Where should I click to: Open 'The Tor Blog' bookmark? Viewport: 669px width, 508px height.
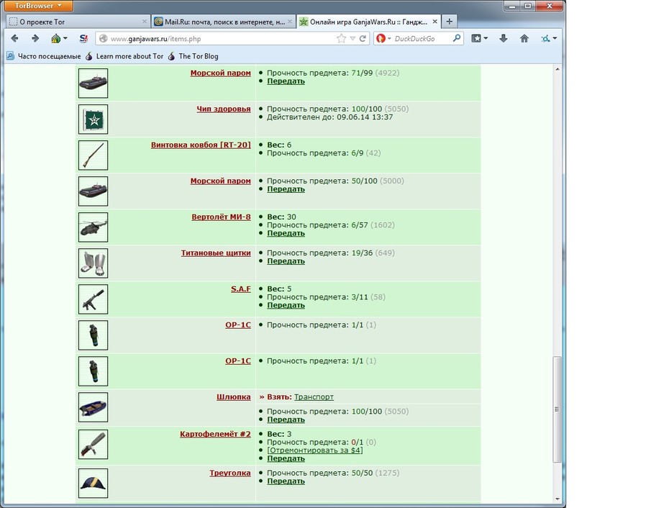coord(193,56)
